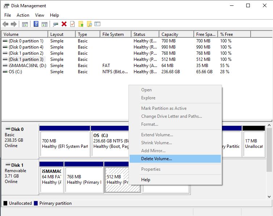Open the Action menu
Screen dimensions: 273x216
(x=23, y=15)
